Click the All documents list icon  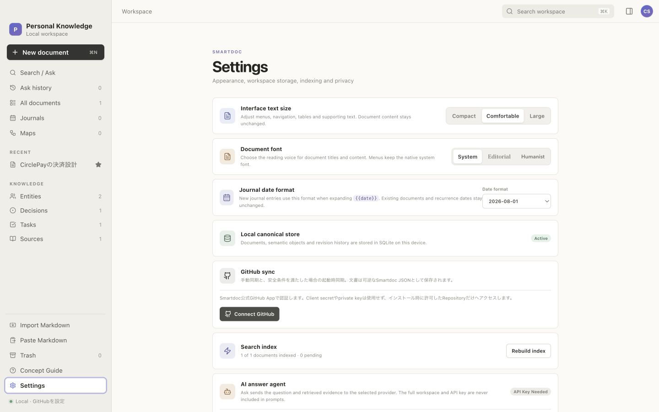[x=13, y=103]
